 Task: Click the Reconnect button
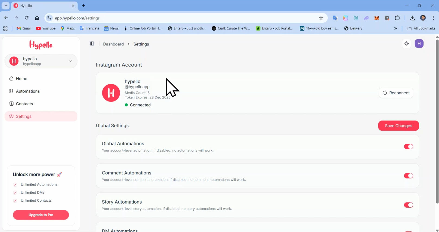click(x=396, y=93)
